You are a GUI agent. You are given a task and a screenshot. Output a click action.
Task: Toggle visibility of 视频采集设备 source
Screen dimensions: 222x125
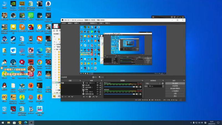tap(98, 94)
